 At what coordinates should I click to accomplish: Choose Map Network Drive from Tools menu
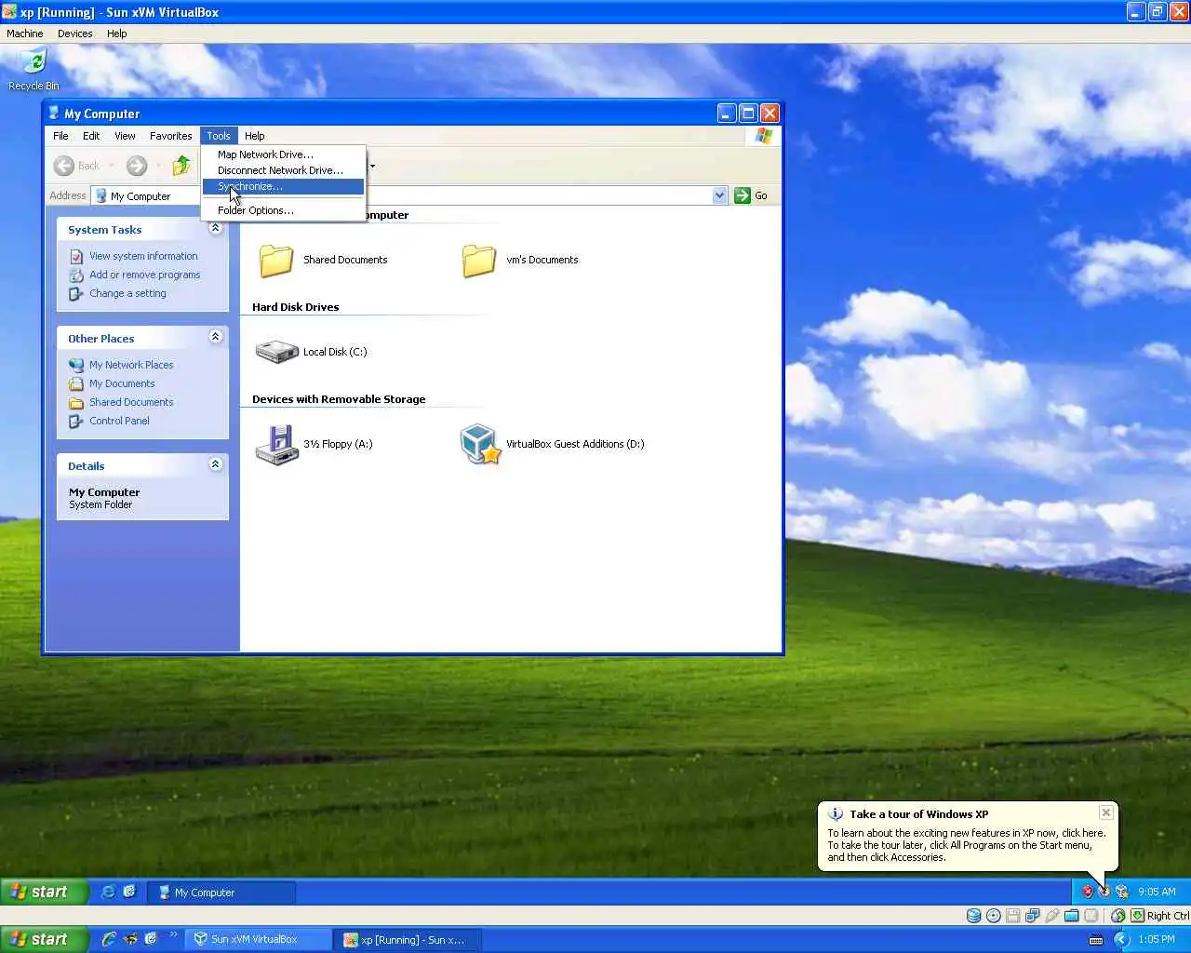(283, 154)
